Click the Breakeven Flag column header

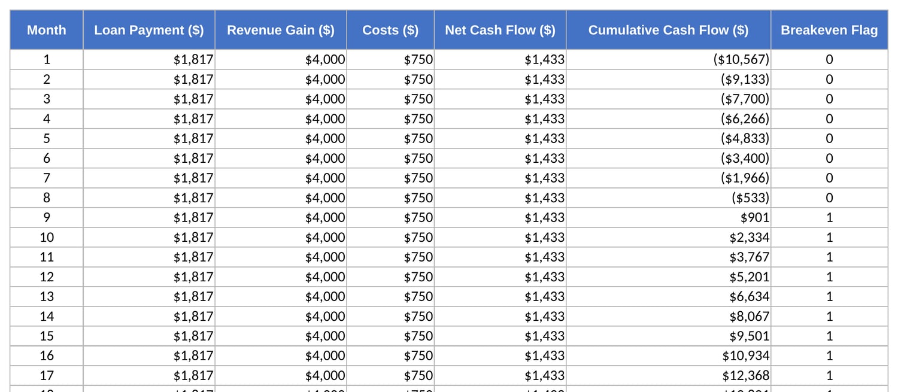tap(830, 30)
